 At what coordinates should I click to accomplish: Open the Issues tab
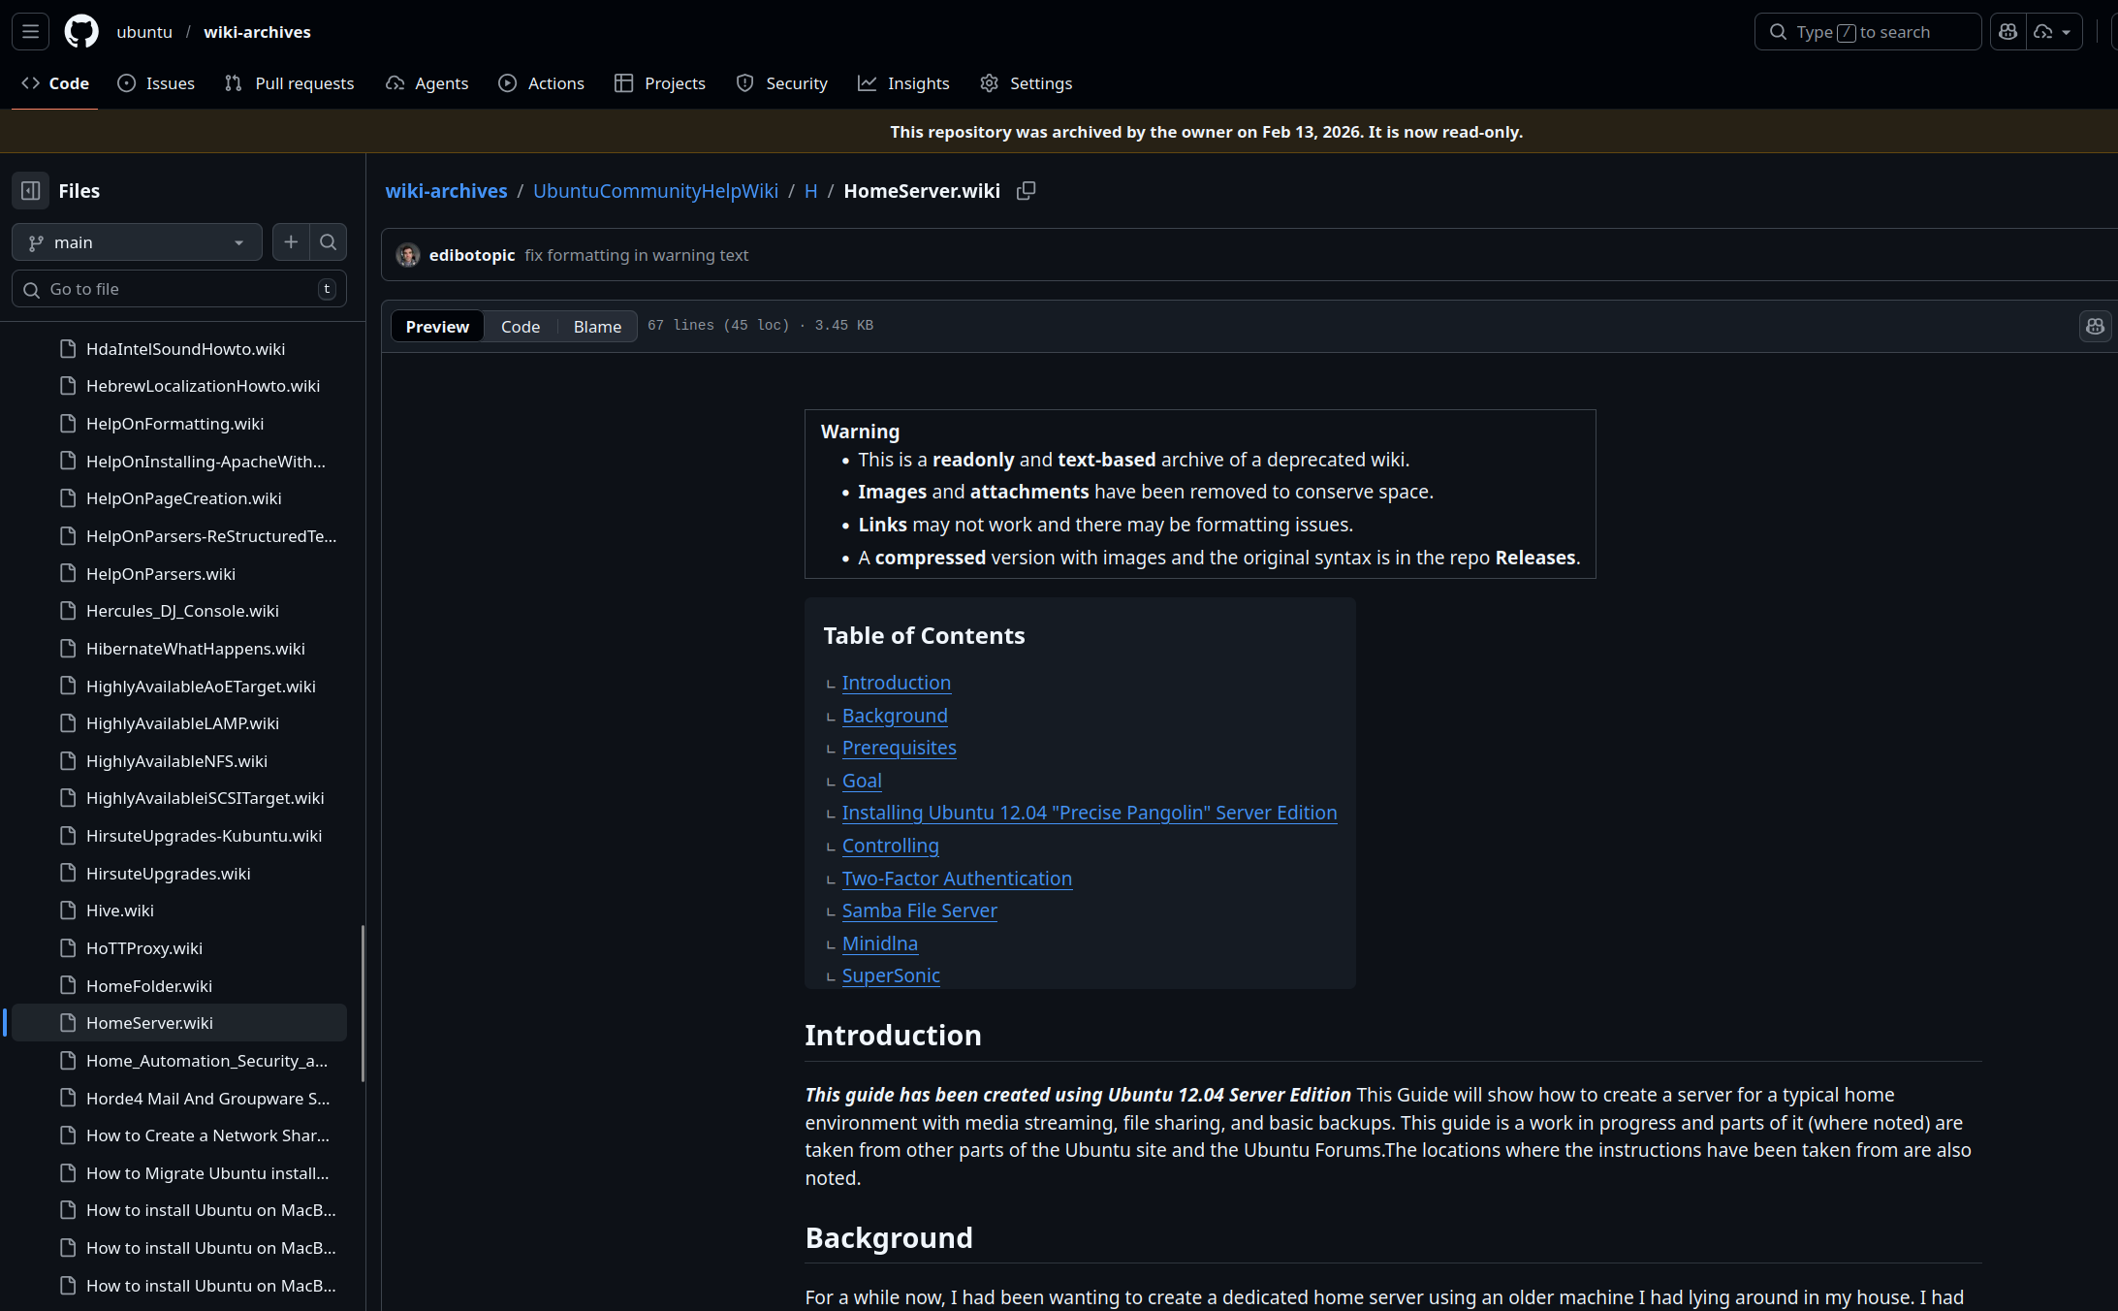pos(156,83)
